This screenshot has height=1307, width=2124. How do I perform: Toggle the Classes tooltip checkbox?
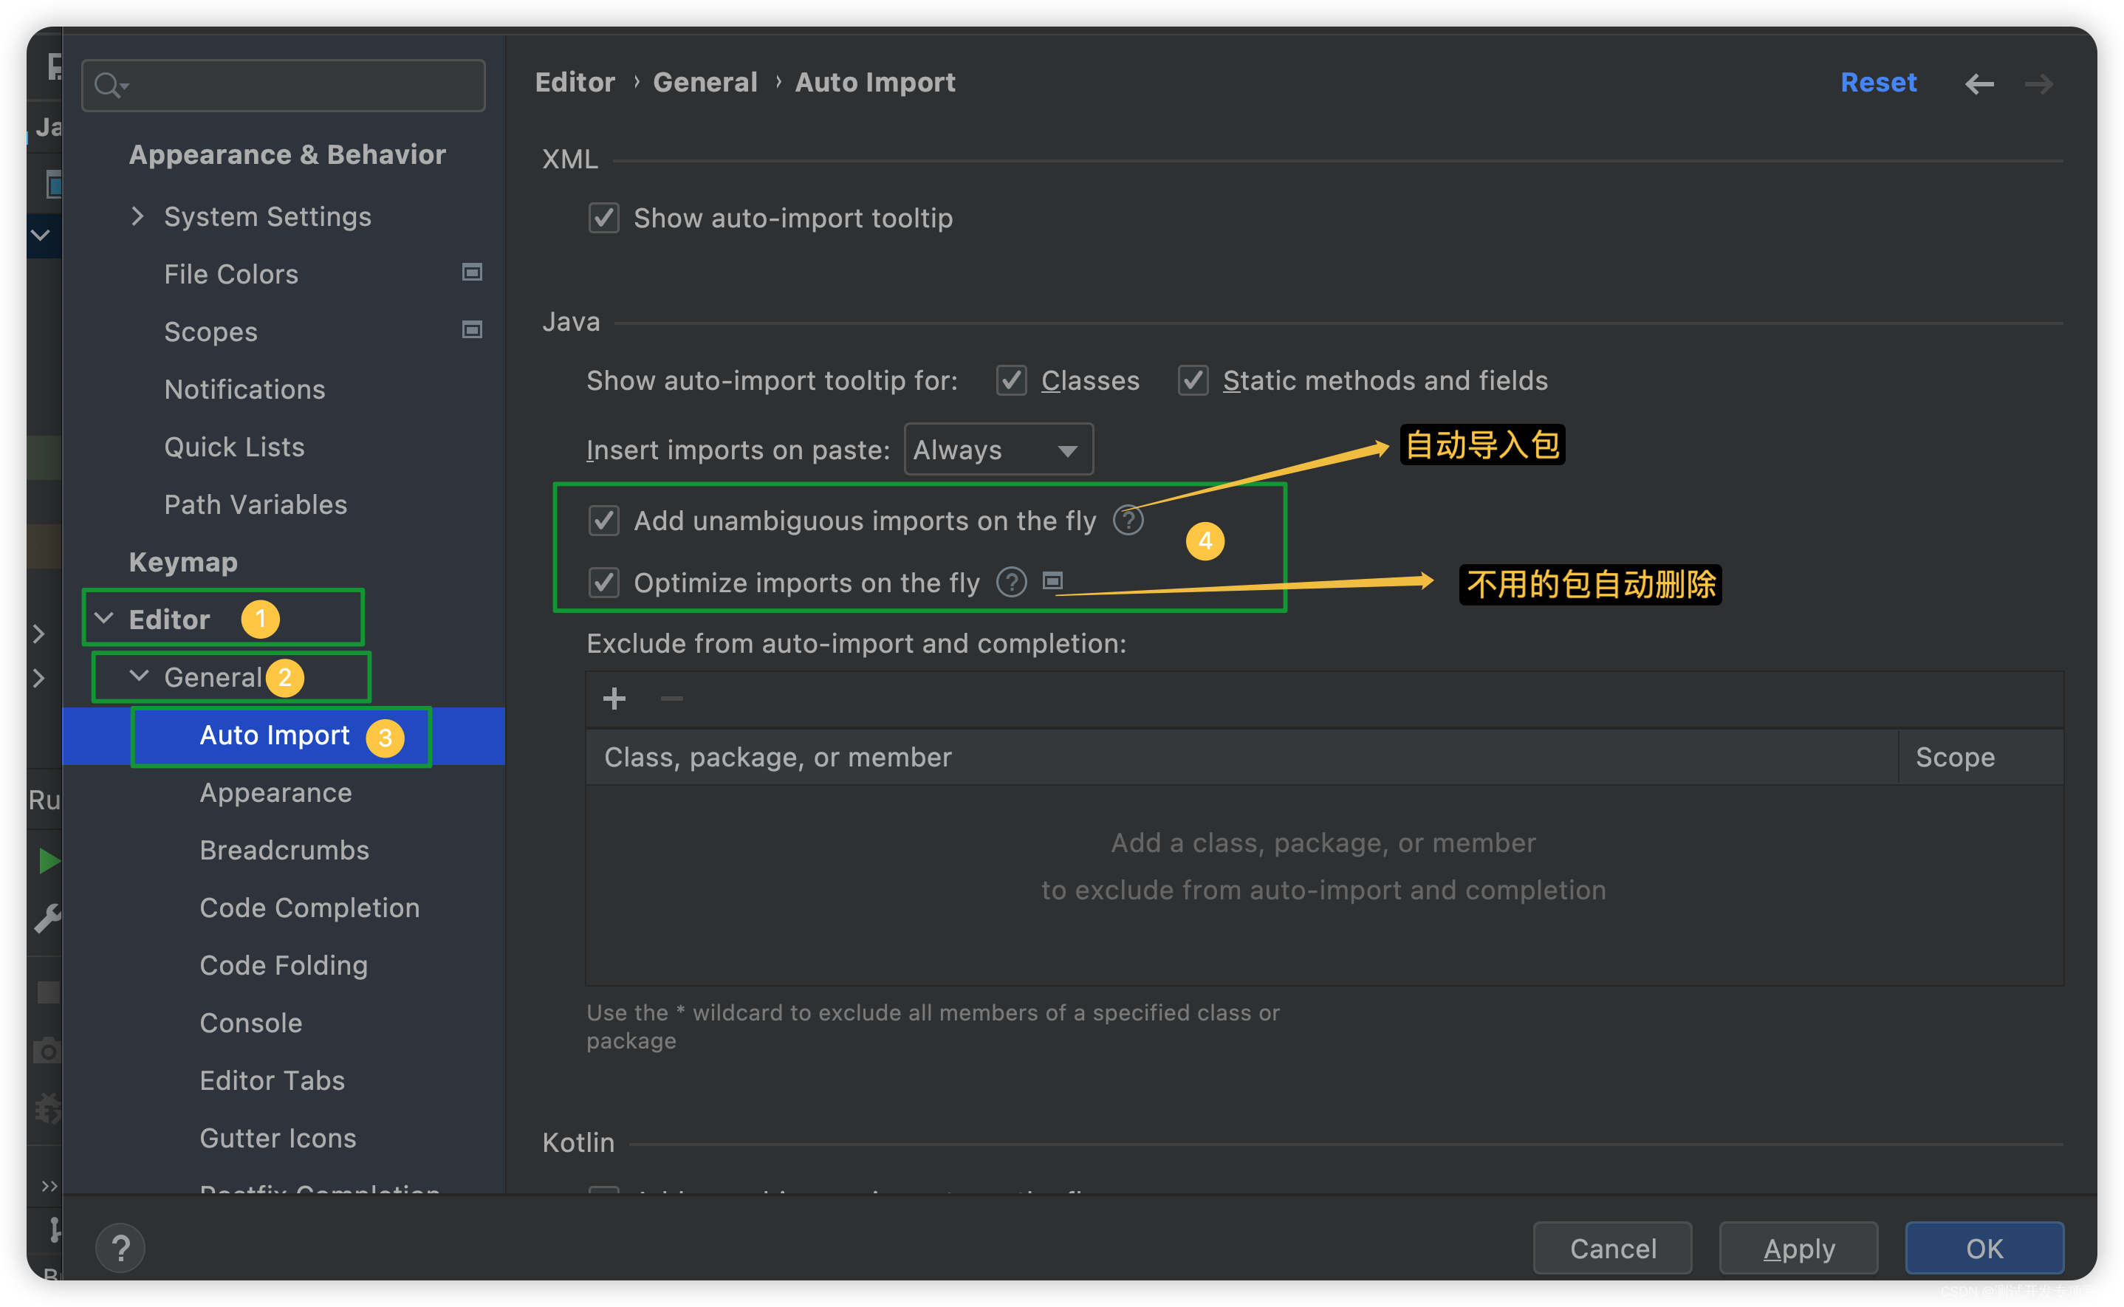pyautogui.click(x=1010, y=380)
